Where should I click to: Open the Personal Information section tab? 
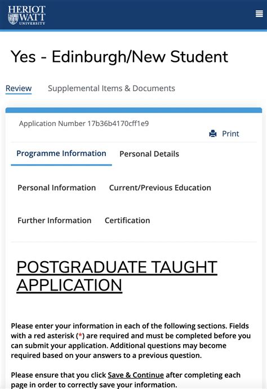[x=56, y=187]
